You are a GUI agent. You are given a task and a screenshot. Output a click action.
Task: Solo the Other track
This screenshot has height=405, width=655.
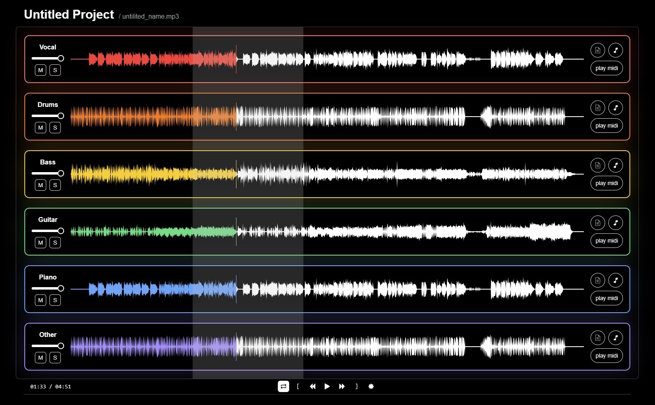point(55,358)
